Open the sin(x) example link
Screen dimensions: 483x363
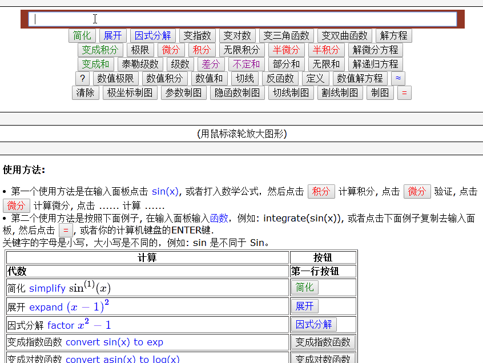coord(165,192)
